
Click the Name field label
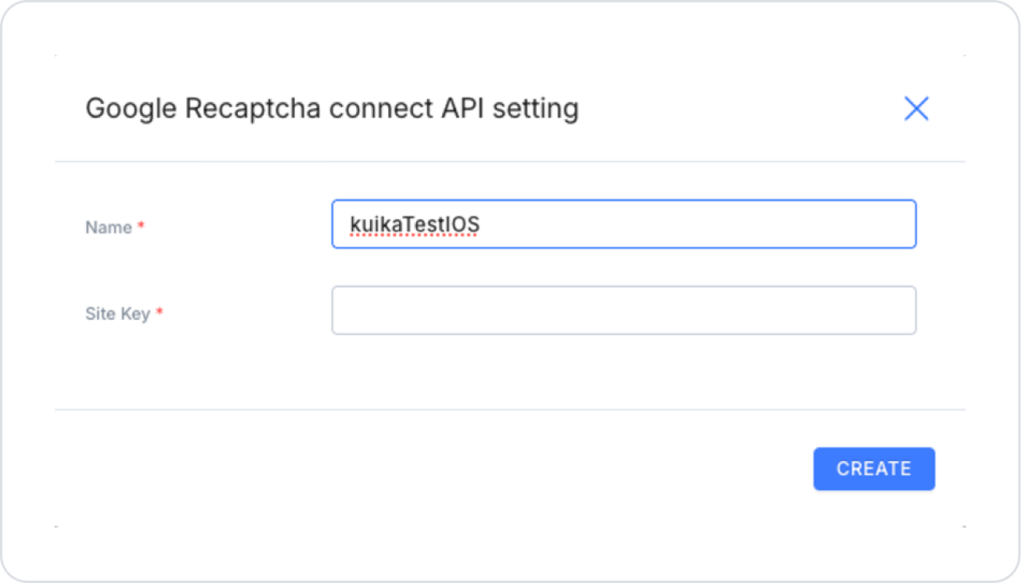point(109,228)
